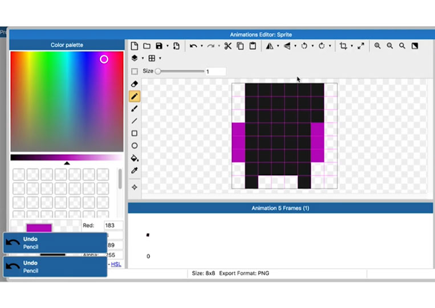Select the Pencil tool

[x=135, y=96]
